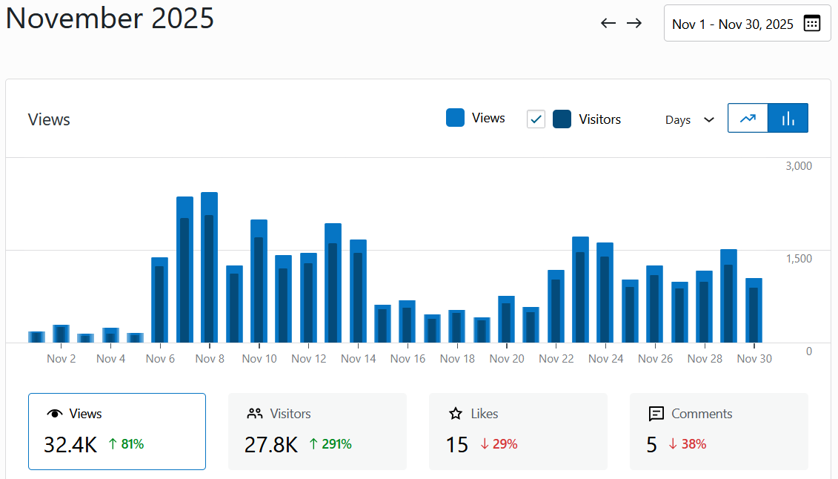Click the people icon in Visitors card
The width and height of the screenshot is (838, 479).
tap(255, 414)
